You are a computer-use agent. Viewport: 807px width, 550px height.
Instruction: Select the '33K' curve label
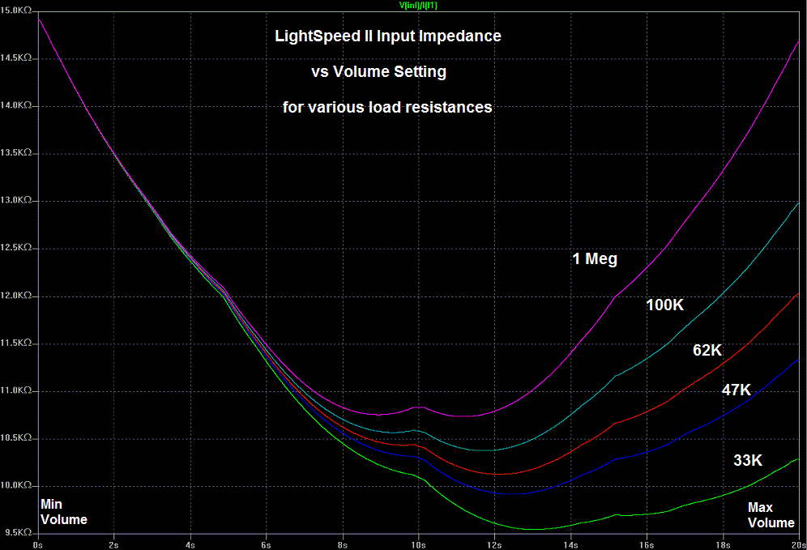click(x=748, y=460)
